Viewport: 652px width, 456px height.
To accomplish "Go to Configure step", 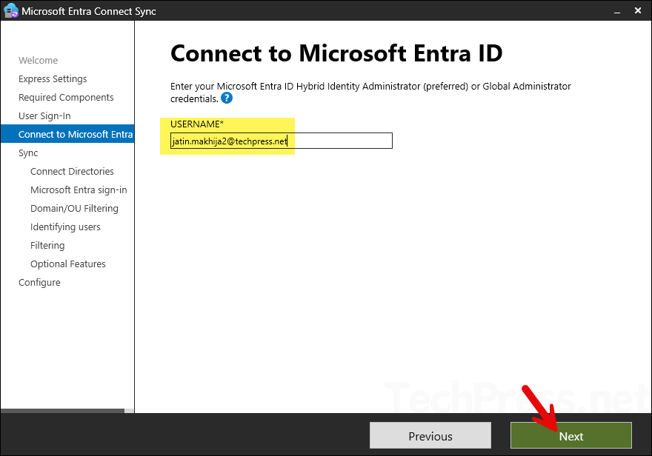I will click(x=39, y=282).
